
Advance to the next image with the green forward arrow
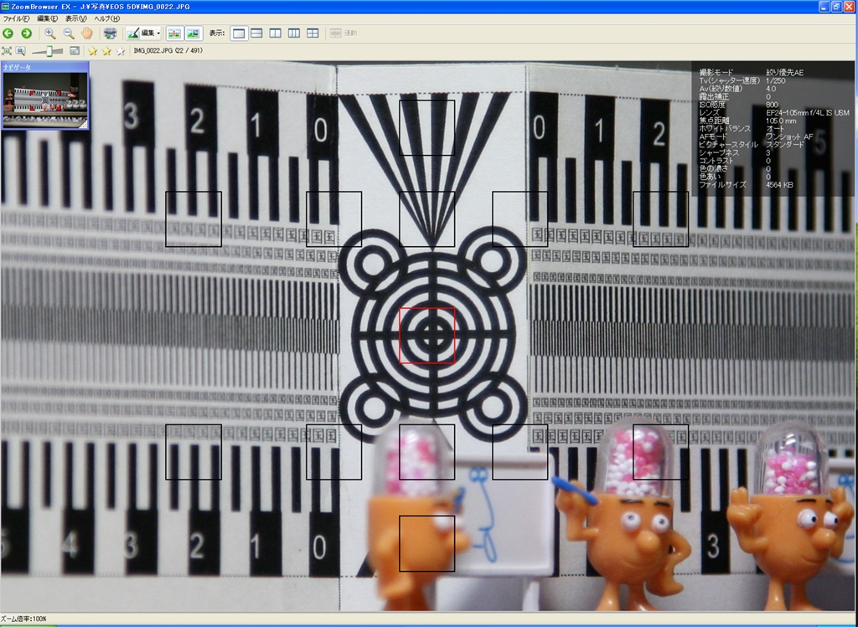pyautogui.click(x=26, y=33)
